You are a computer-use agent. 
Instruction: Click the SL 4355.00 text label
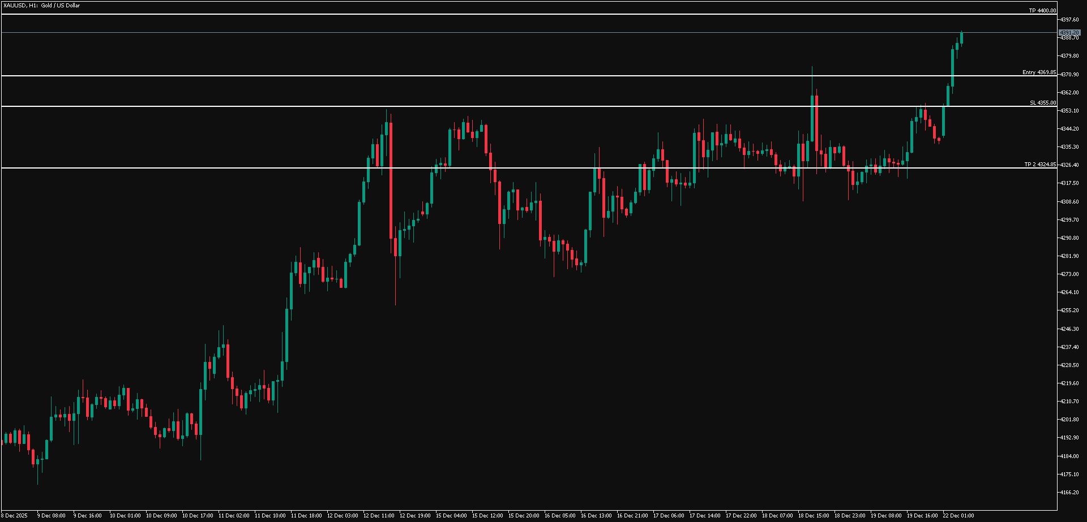coord(1042,102)
